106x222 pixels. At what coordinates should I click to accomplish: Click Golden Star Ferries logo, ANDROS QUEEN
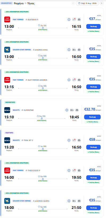(x=7, y=201)
